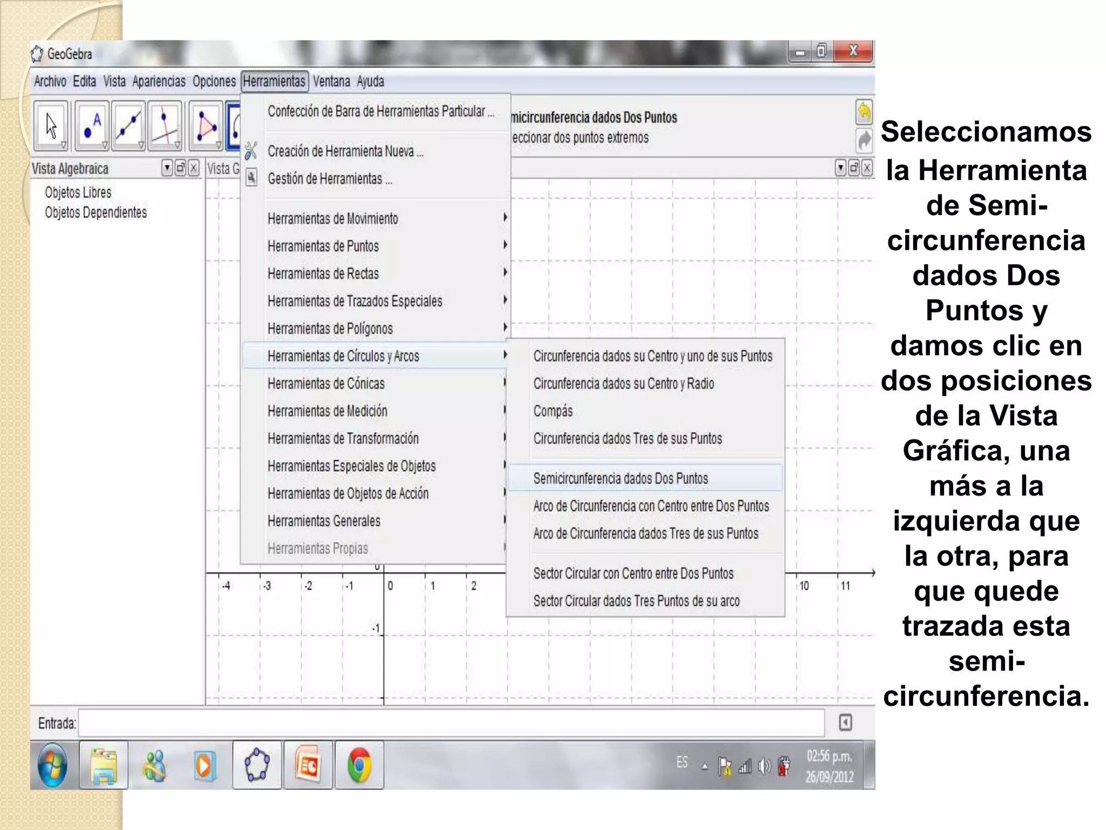The image size is (1106, 830).
Task: Open the Edita menu
Action: [x=84, y=82]
